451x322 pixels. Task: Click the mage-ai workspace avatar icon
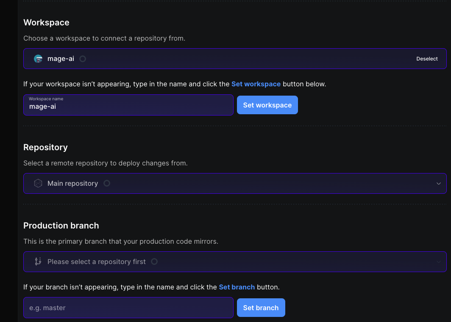coord(38,59)
